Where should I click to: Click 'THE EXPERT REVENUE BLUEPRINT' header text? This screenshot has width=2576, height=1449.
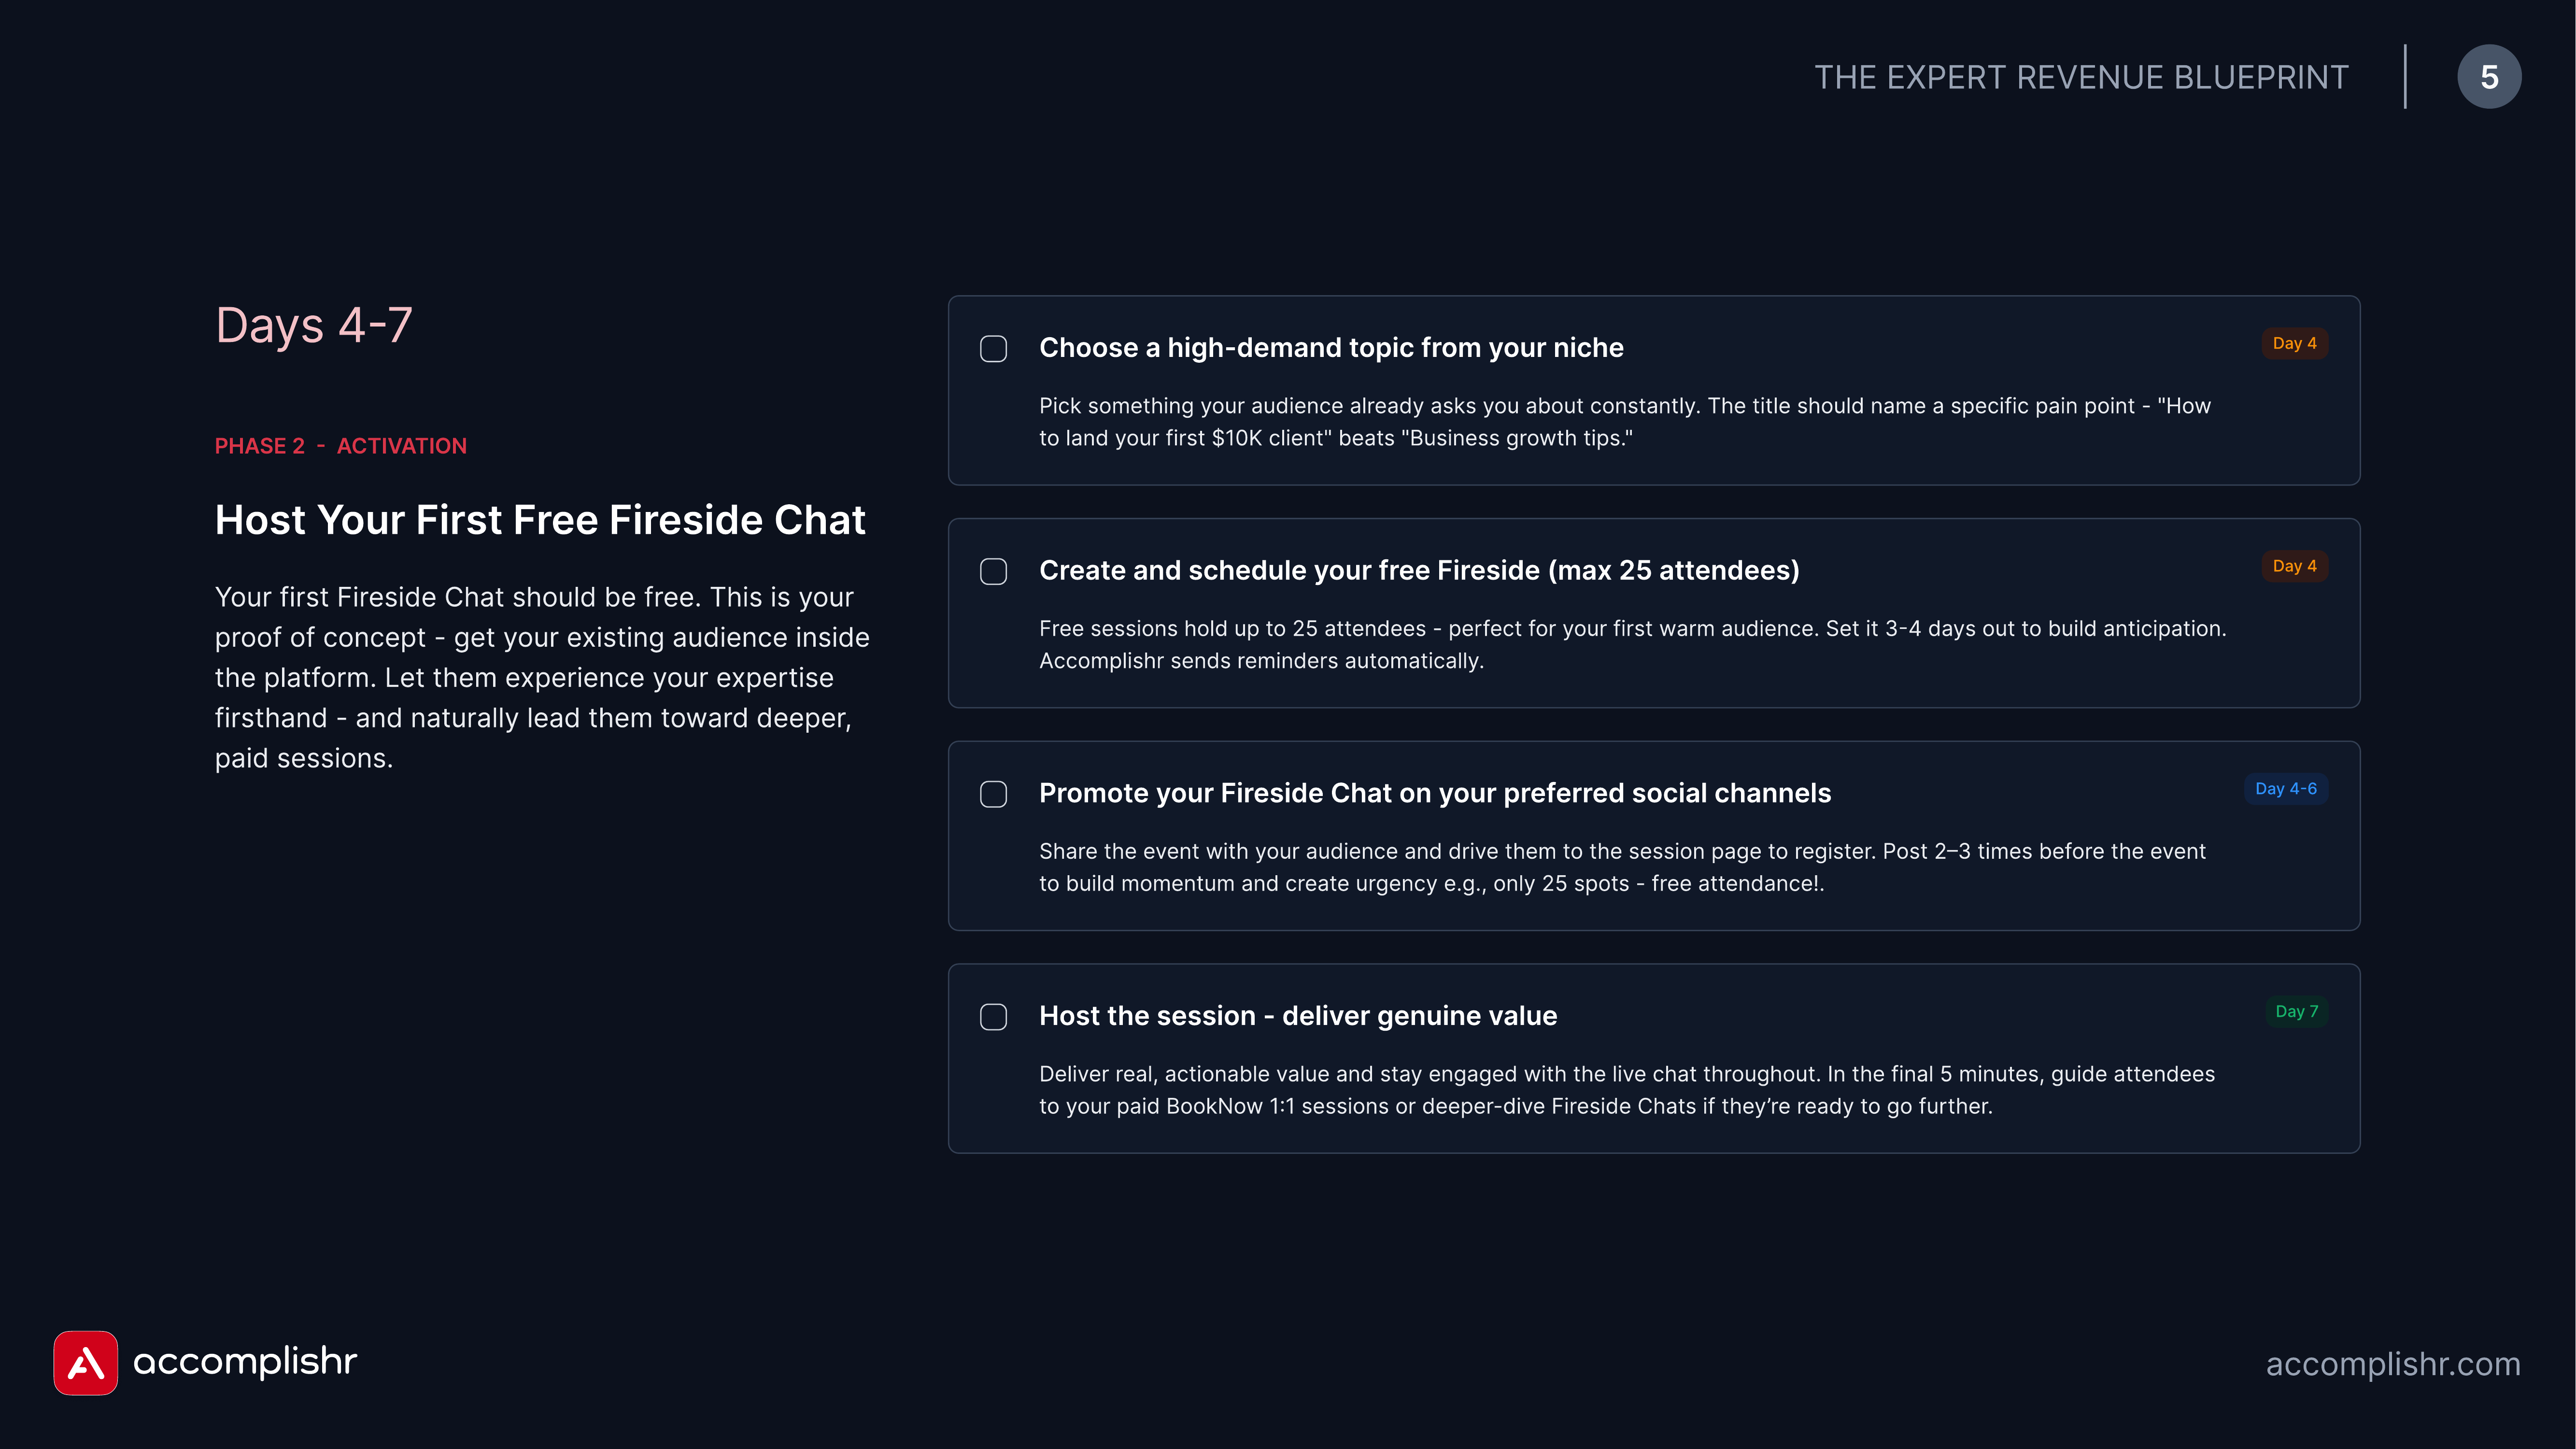point(2081,77)
